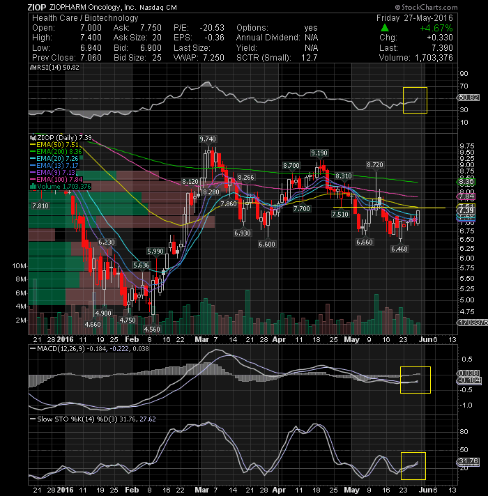This screenshot has height=496, width=488.
Task: Click the ZIOP ticker symbol in header
Action: tap(37, 7)
